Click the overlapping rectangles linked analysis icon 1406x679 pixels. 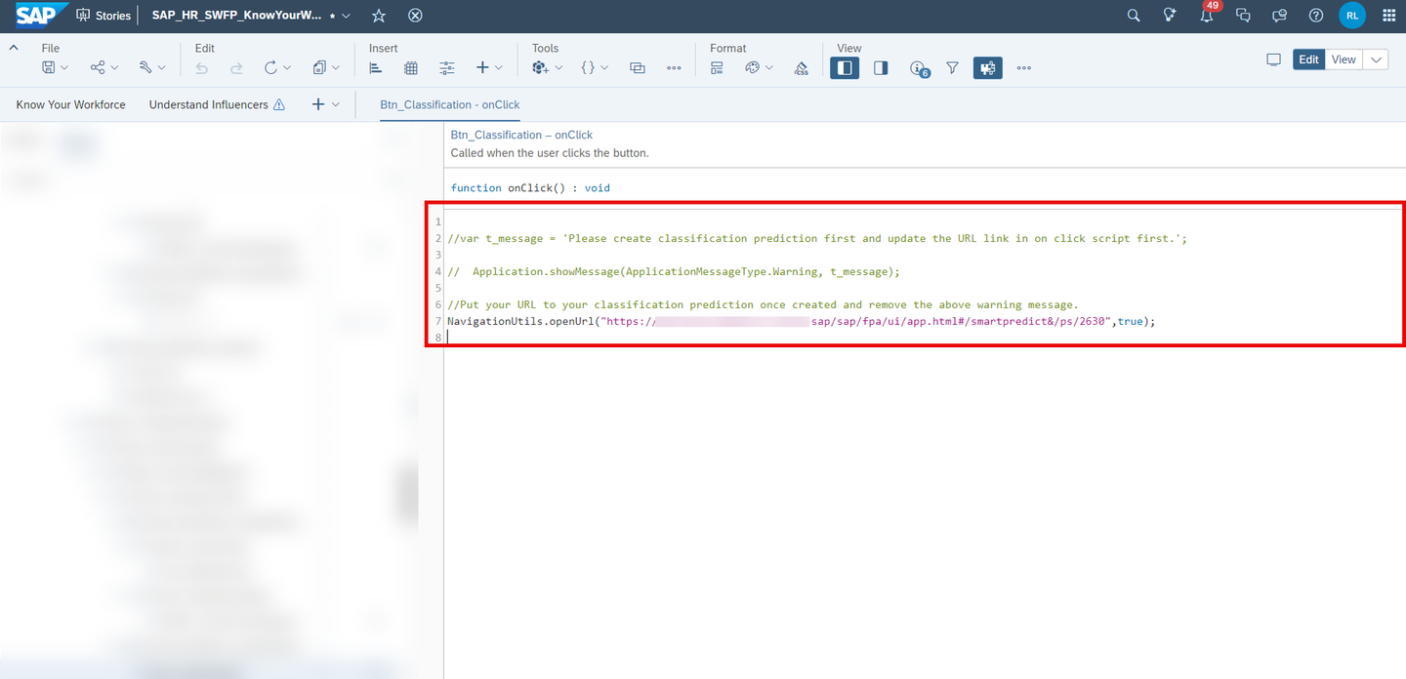[638, 68]
